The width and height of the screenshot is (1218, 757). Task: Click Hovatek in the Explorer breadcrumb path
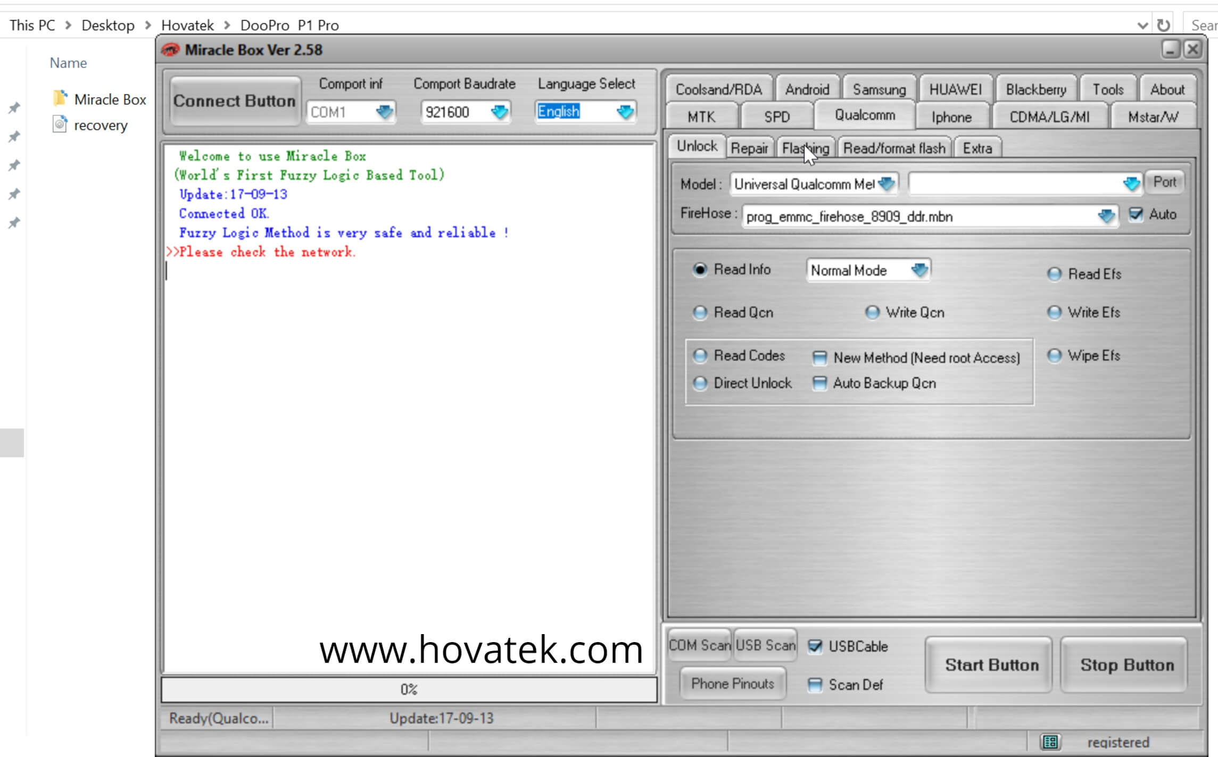187,25
